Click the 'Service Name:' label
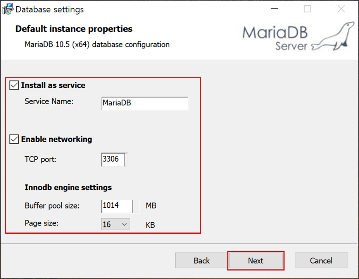The width and height of the screenshot is (359, 279). (x=49, y=102)
